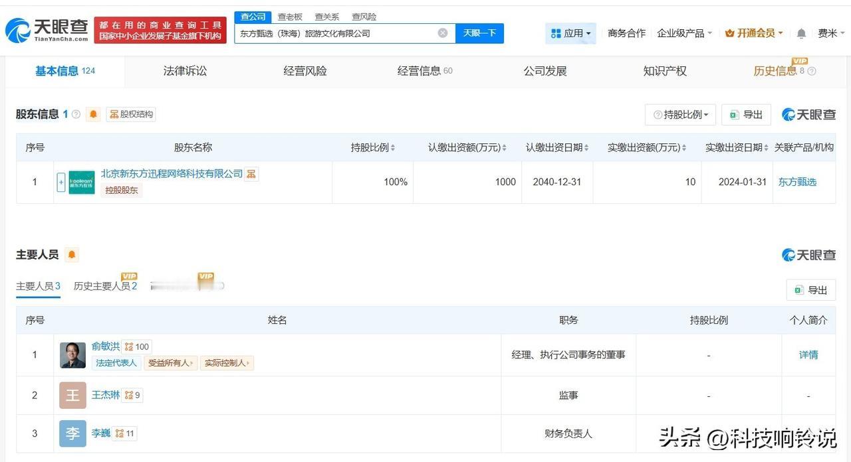Switch to the 经营风险 tab

(305, 71)
